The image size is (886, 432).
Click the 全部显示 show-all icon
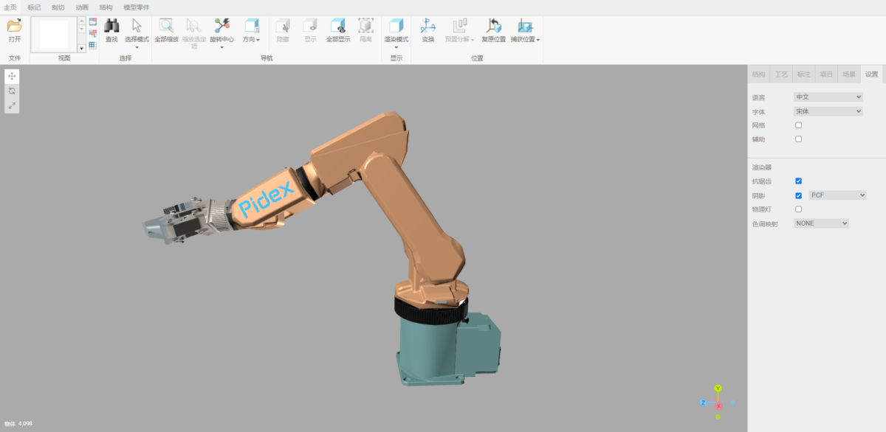[x=337, y=27]
